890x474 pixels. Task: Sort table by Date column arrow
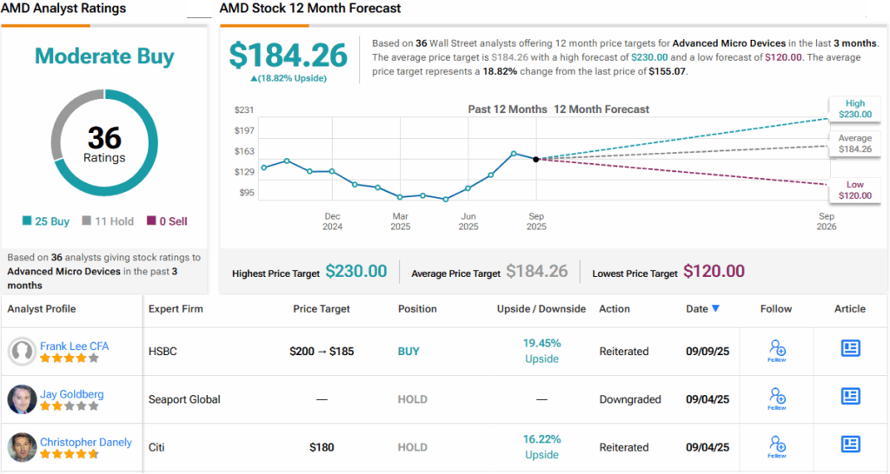point(715,309)
